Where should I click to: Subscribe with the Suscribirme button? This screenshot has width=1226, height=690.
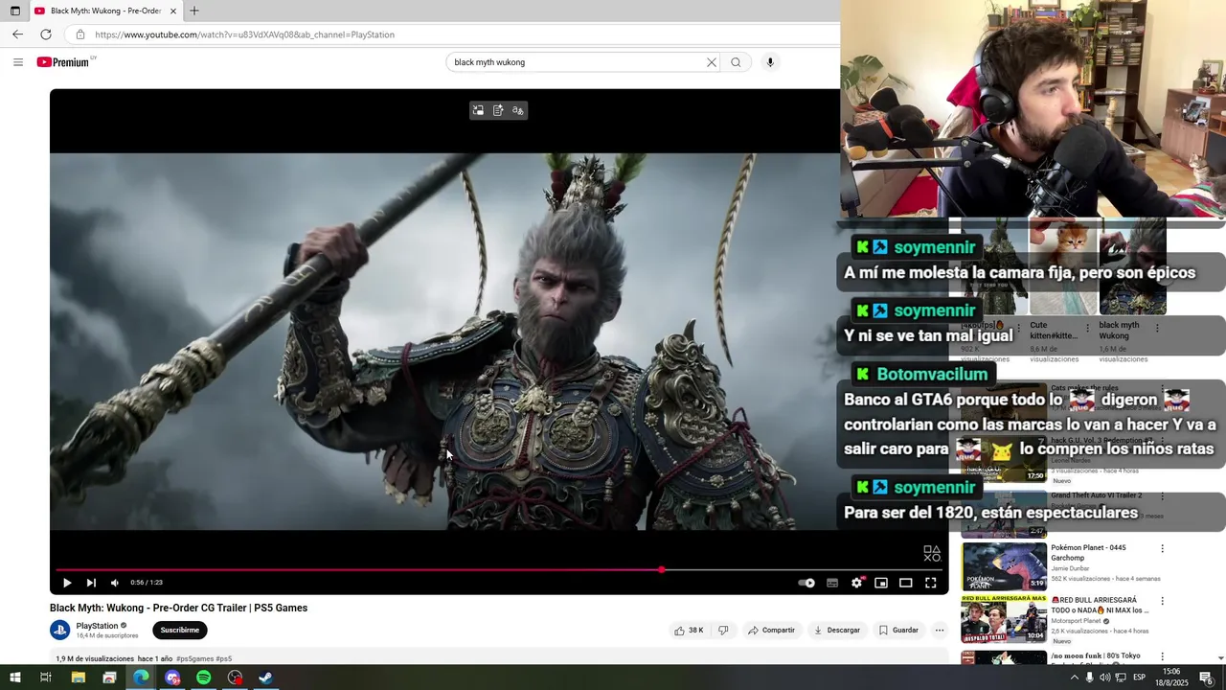(180, 630)
